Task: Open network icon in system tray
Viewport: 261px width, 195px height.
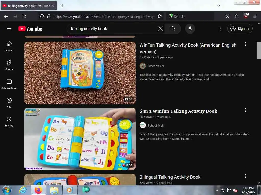Action: coord(223,190)
